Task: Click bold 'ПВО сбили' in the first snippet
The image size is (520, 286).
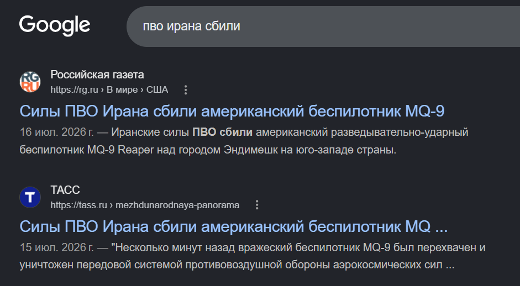Action: tap(222, 132)
